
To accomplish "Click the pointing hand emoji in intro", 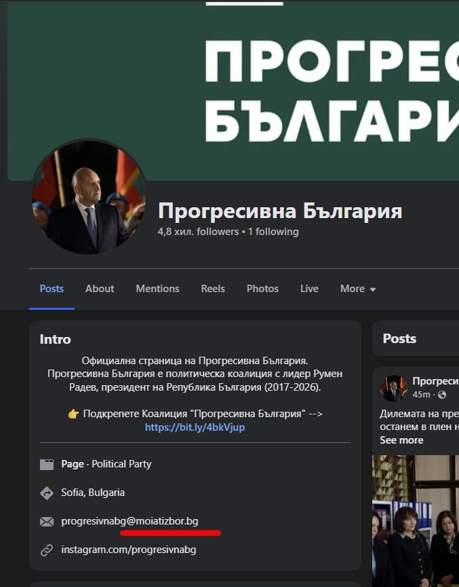I will [x=73, y=414].
